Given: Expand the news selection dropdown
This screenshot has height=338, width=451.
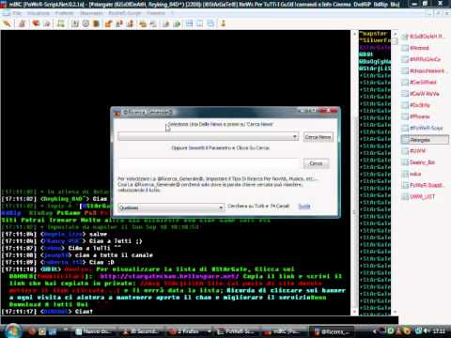Looking at the screenshot, I should pos(209,137).
